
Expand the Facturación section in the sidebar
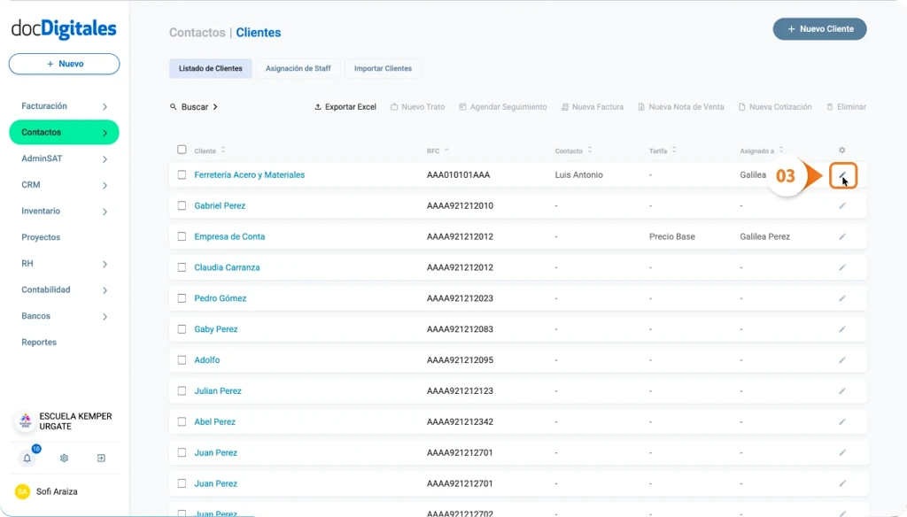(64, 105)
